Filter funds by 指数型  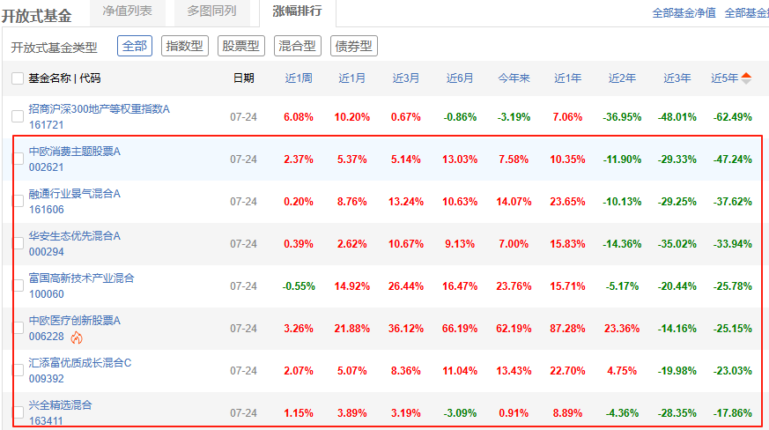(184, 46)
